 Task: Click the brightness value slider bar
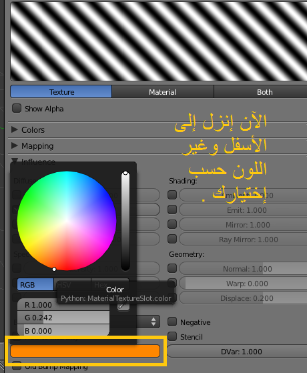pos(125,221)
